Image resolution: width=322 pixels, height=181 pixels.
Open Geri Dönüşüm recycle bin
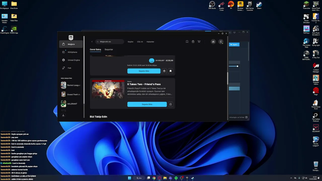[316, 166]
